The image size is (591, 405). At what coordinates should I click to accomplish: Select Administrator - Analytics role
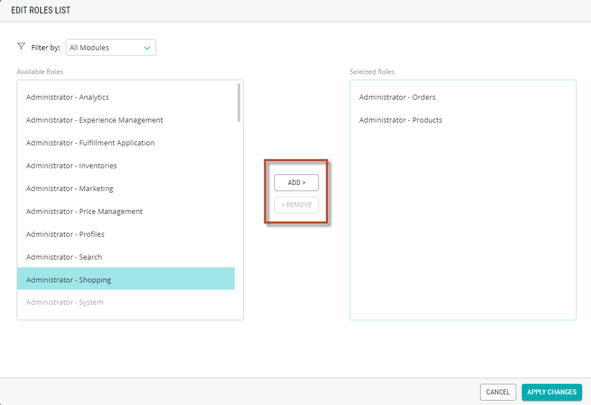tap(67, 97)
